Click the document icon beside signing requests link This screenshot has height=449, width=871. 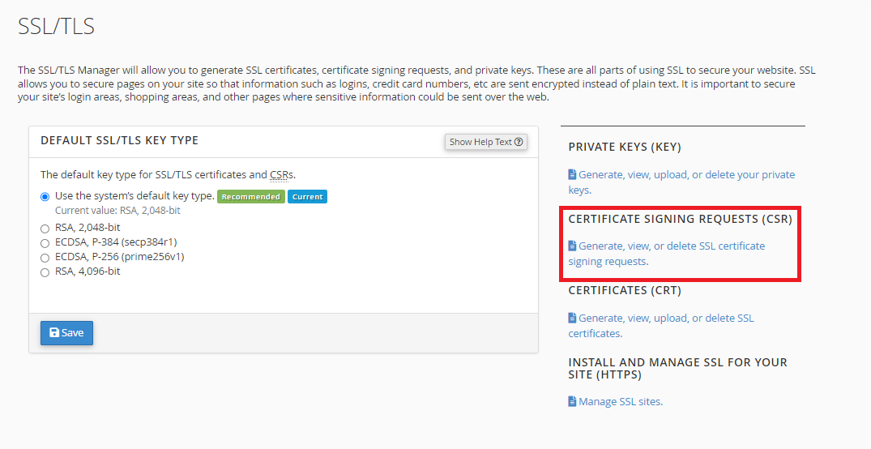click(572, 246)
